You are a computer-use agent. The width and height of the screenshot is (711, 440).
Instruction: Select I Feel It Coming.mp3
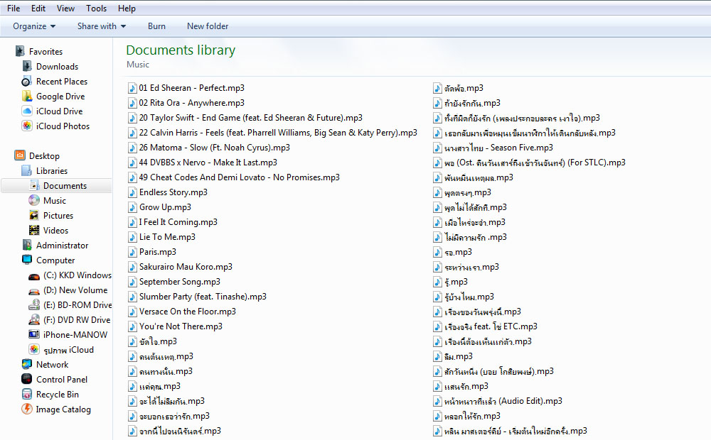tap(173, 222)
